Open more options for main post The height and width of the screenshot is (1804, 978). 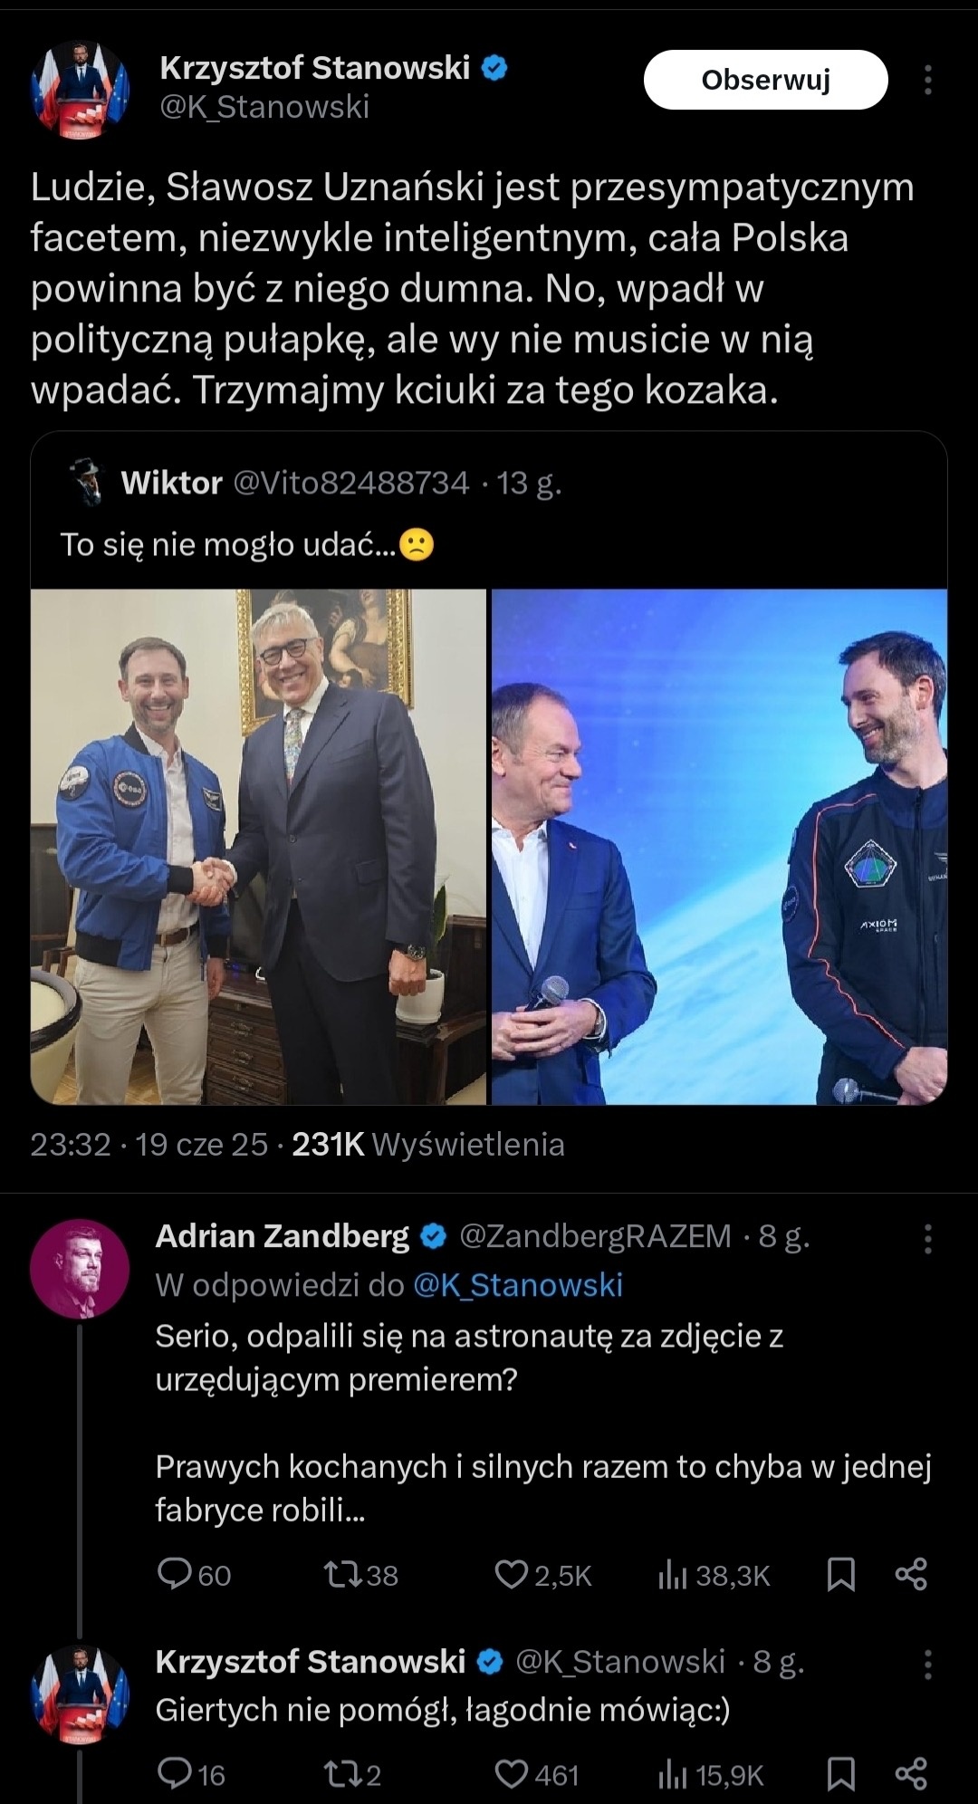pyautogui.click(x=927, y=80)
